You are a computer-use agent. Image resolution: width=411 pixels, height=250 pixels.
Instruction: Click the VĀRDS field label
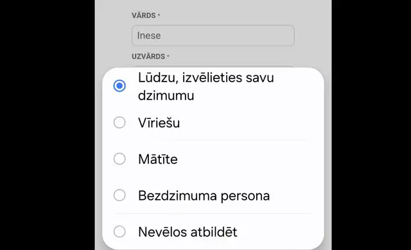(x=144, y=15)
